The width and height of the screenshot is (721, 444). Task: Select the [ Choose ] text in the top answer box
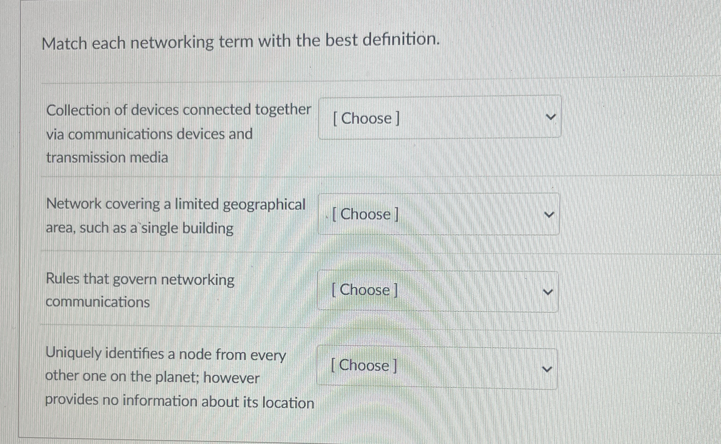pyautogui.click(x=365, y=118)
